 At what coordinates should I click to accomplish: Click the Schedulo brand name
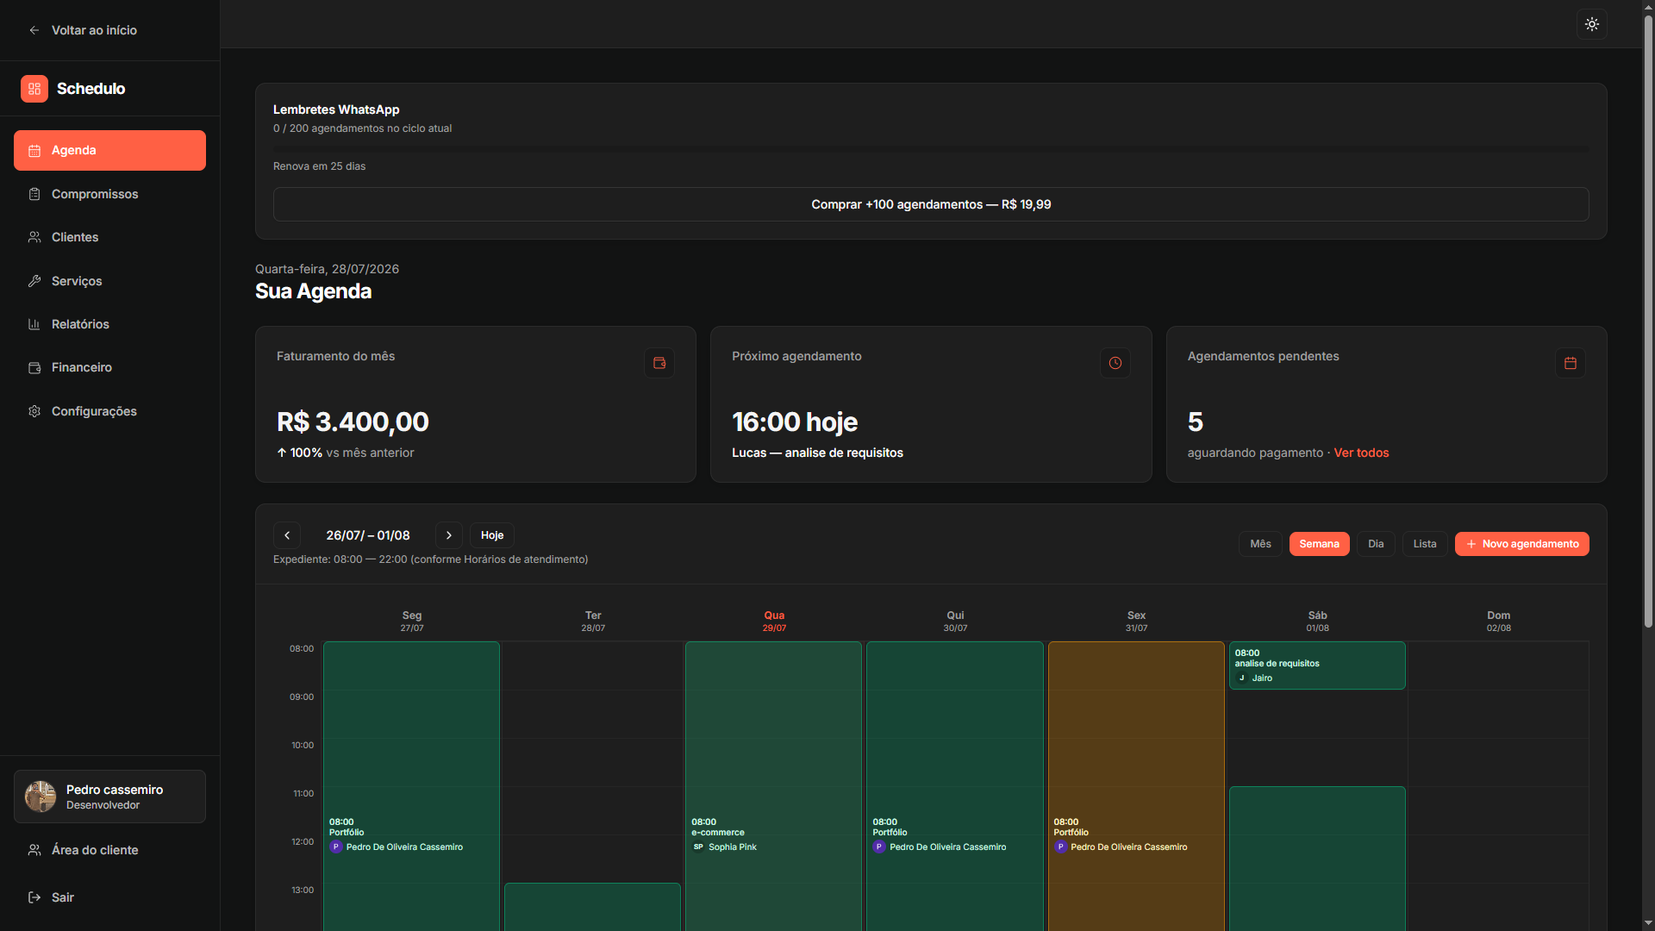point(91,89)
